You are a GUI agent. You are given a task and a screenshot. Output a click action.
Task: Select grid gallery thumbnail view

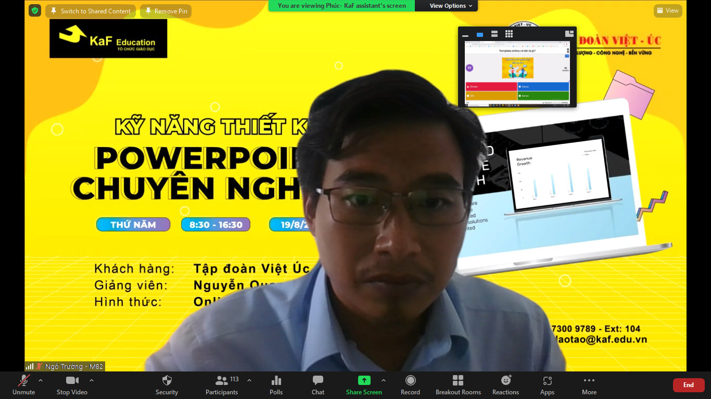click(x=509, y=34)
